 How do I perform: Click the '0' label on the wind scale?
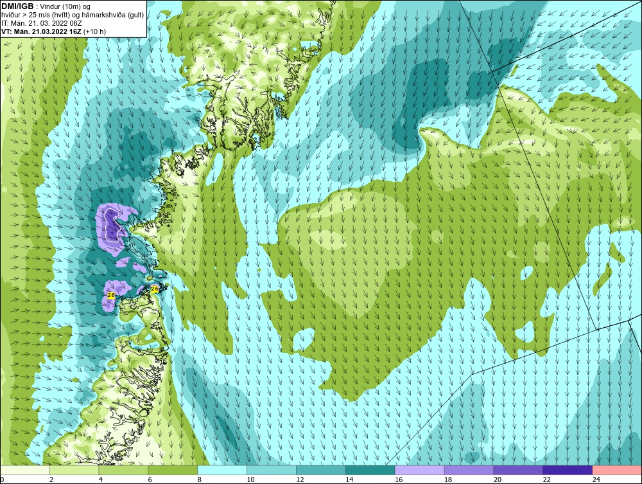[x=2, y=480]
